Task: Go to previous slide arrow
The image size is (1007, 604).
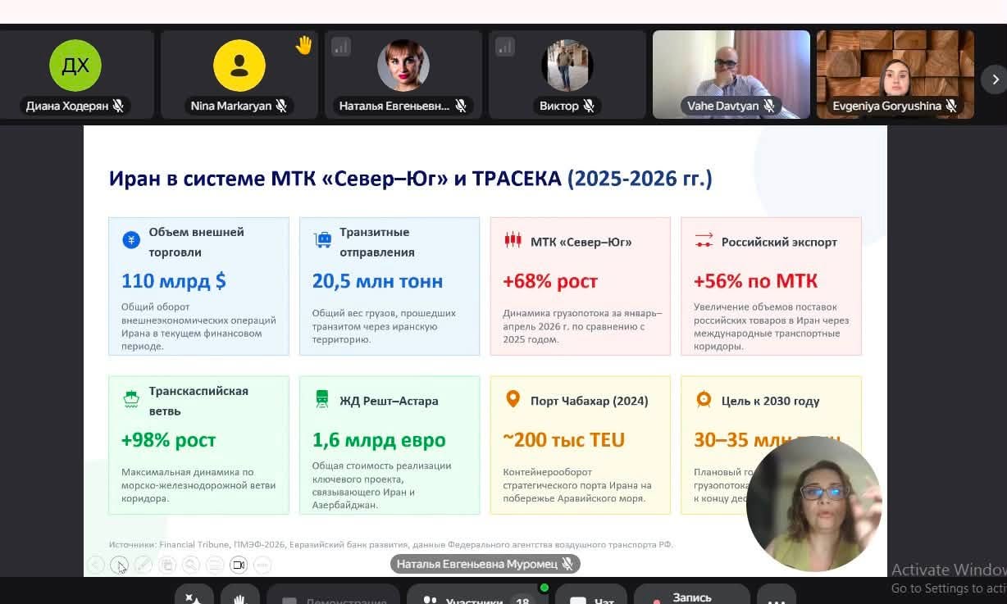Action: click(x=96, y=565)
